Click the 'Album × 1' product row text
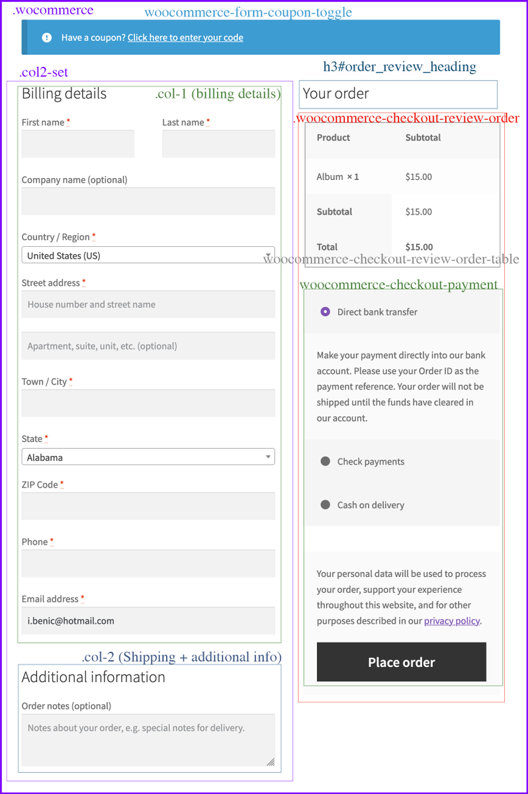This screenshot has width=528, height=794. click(x=337, y=177)
